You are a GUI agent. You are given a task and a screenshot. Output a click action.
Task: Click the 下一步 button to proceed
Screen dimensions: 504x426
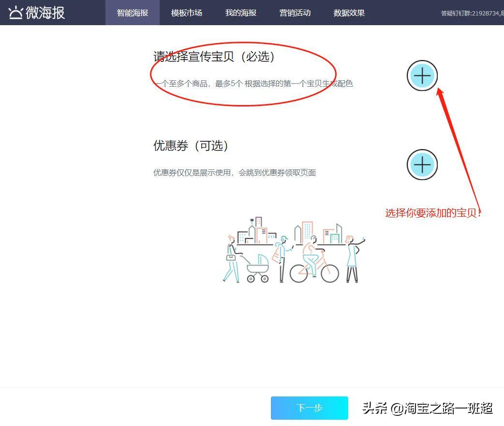[x=310, y=408]
